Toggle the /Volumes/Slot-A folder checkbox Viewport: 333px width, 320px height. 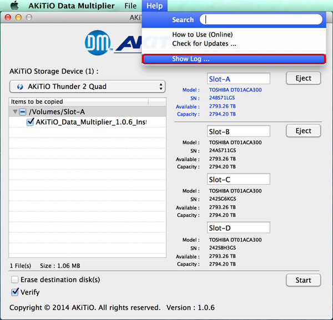(x=23, y=112)
